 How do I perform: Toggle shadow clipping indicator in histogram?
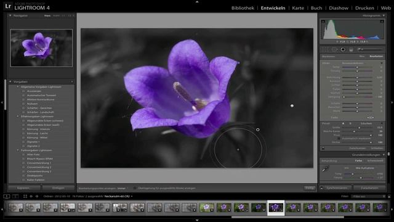(x=323, y=22)
